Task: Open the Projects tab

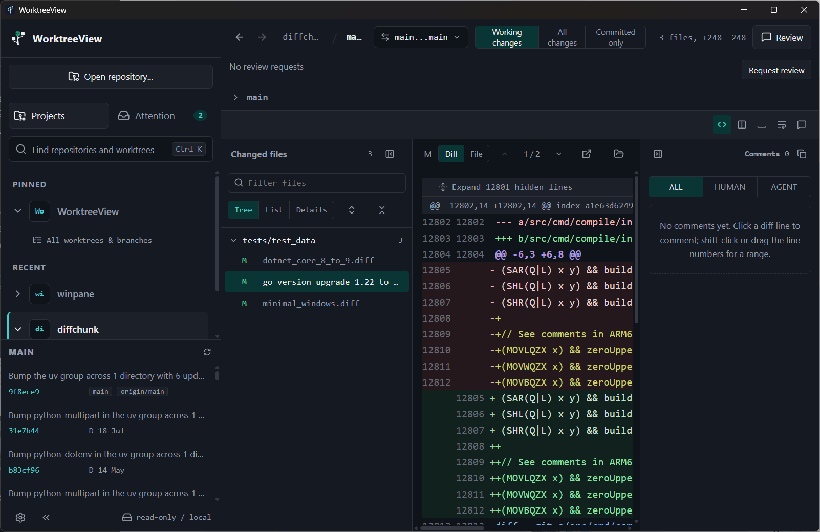Action: [x=59, y=116]
